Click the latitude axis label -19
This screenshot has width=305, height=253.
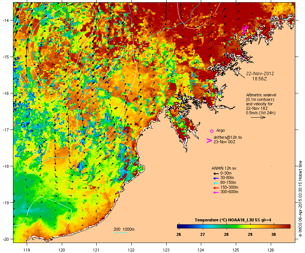click(5, 203)
